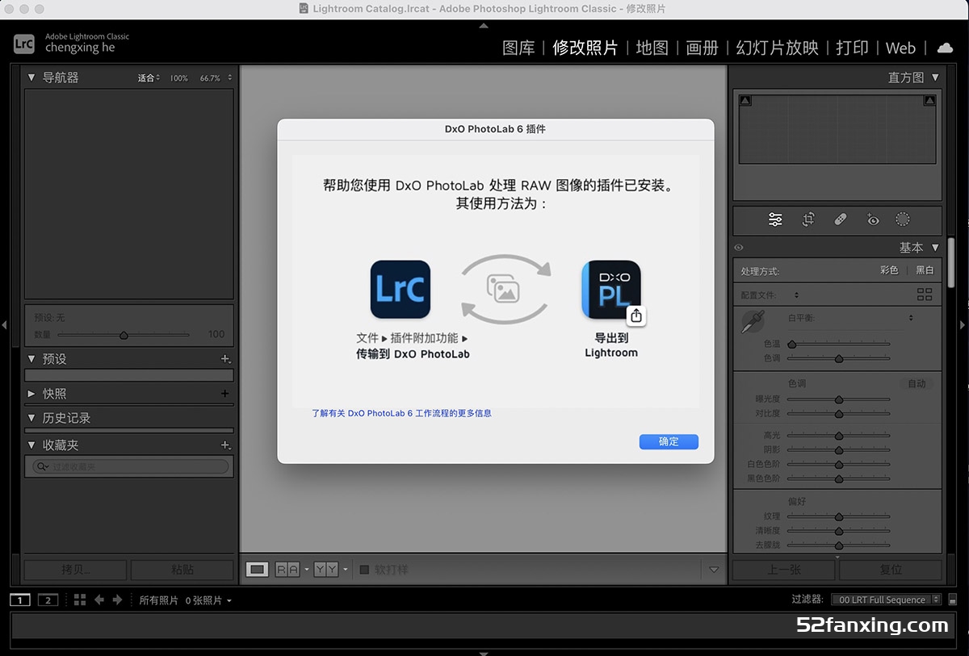This screenshot has height=656, width=969.
Task: Go back with filmstrip left arrow
Action: (x=99, y=600)
